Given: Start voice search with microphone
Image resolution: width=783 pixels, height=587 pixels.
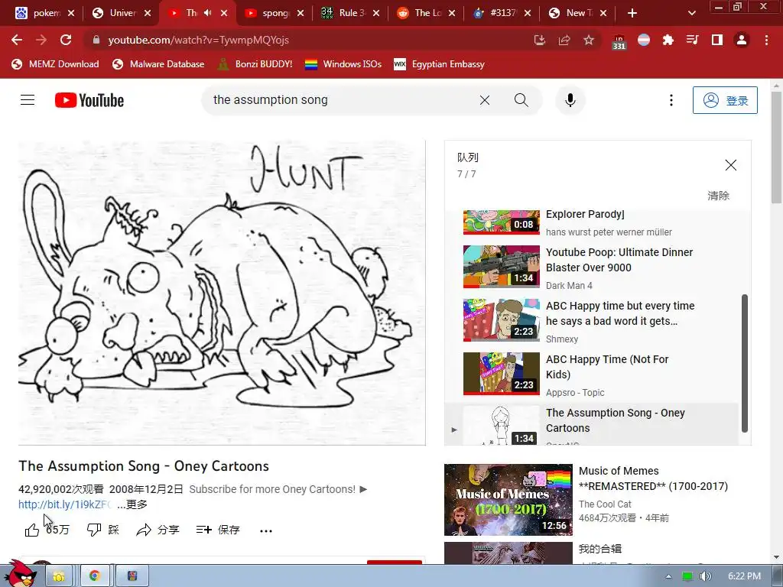Looking at the screenshot, I should [x=570, y=100].
